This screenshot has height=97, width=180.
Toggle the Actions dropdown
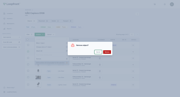40,34
